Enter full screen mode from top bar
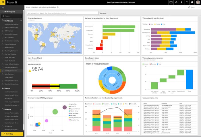Viewport: 201px width, 137px height. [171, 2]
